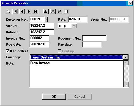The width and height of the screenshot is (134, 106).
Task: Click the Customer No. field 00019
Action: tap(37, 19)
